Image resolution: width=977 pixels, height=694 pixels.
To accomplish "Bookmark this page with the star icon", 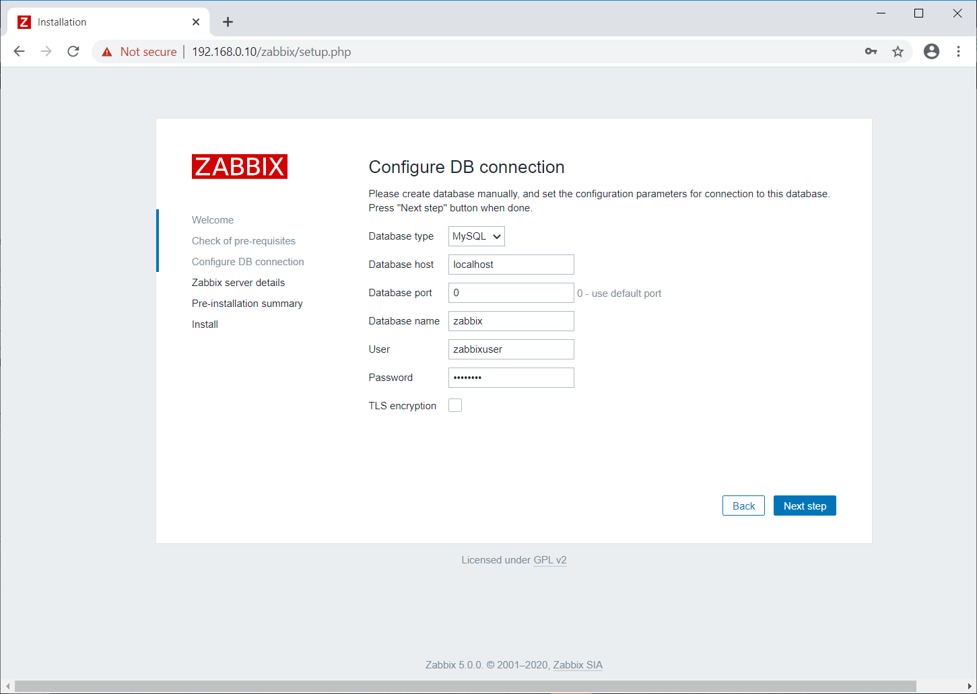I will pos(898,52).
